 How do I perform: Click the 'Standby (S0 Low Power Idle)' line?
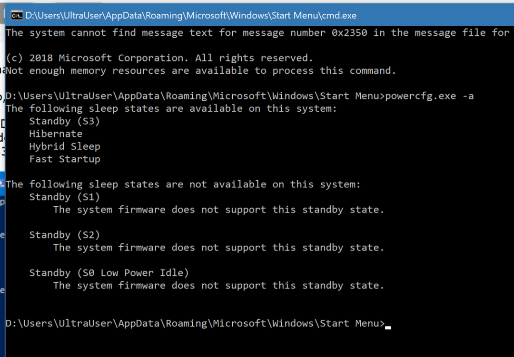click(109, 273)
